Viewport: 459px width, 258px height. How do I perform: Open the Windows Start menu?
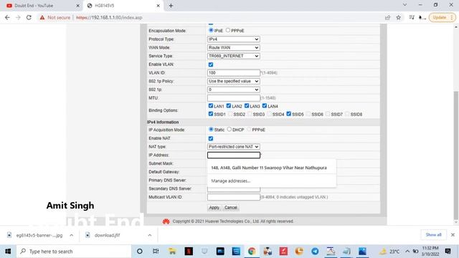(8, 252)
